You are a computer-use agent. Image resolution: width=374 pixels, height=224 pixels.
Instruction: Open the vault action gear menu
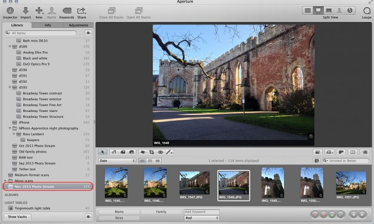pos(88,217)
